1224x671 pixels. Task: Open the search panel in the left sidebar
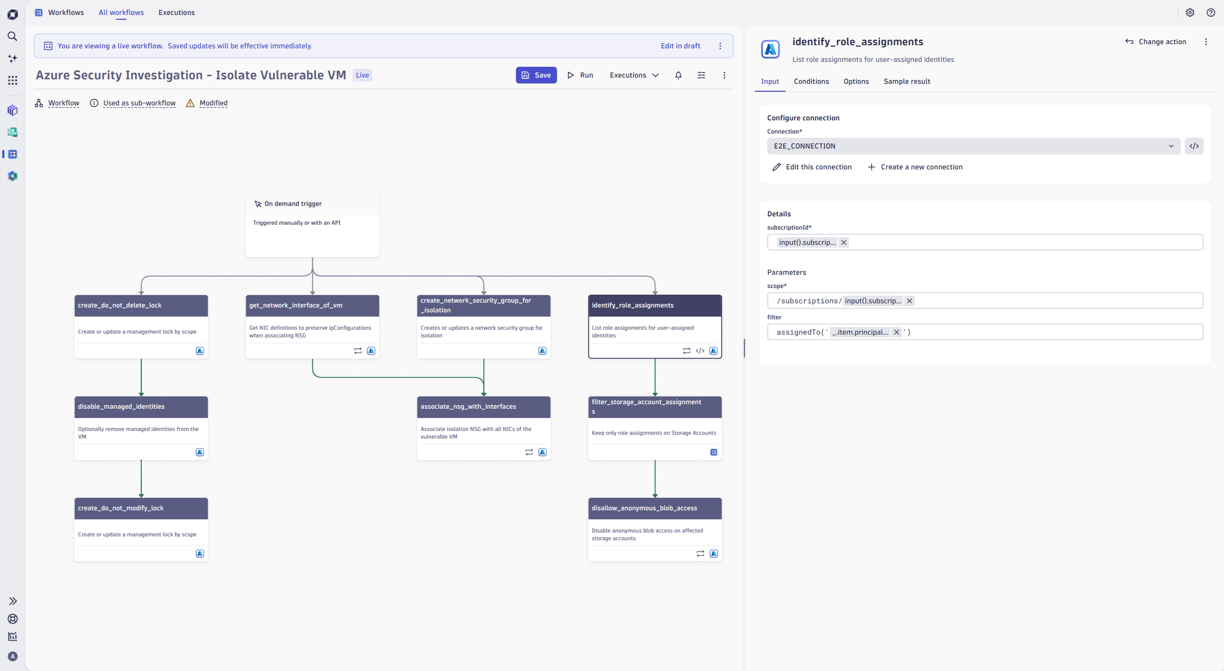(12, 36)
